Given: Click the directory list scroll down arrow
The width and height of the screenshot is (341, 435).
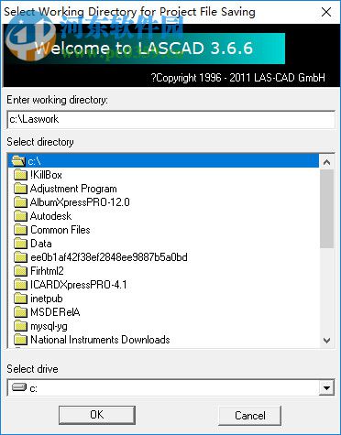Looking at the screenshot, I should pos(326,340).
